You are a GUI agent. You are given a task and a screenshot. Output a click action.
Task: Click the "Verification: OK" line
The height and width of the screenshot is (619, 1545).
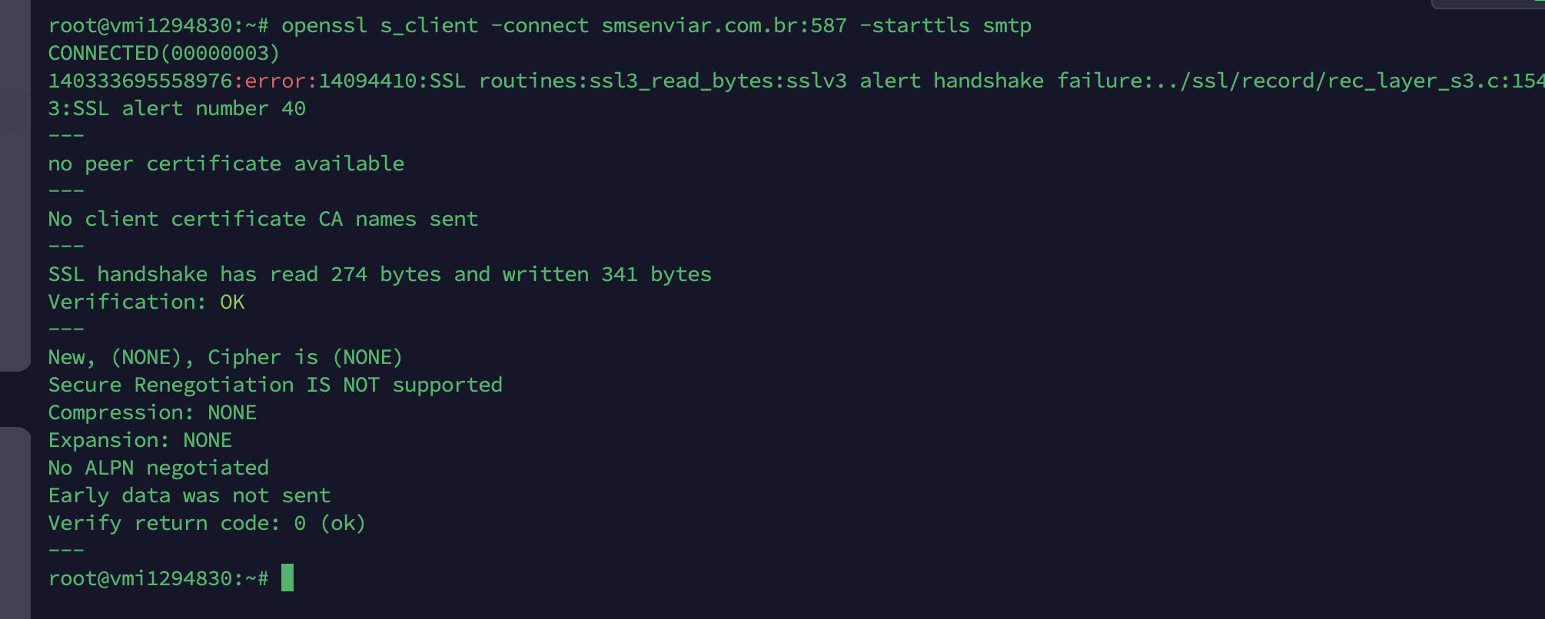point(146,302)
